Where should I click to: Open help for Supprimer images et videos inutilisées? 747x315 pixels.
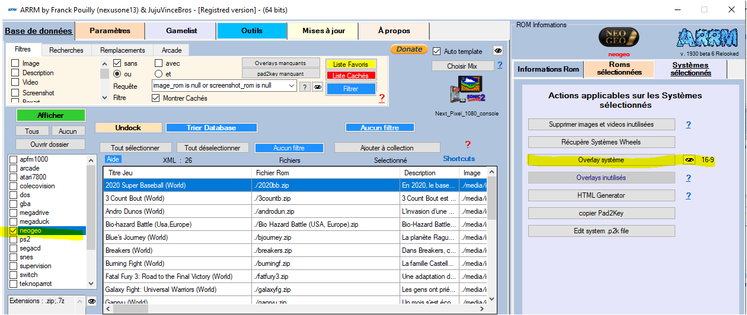688,125
